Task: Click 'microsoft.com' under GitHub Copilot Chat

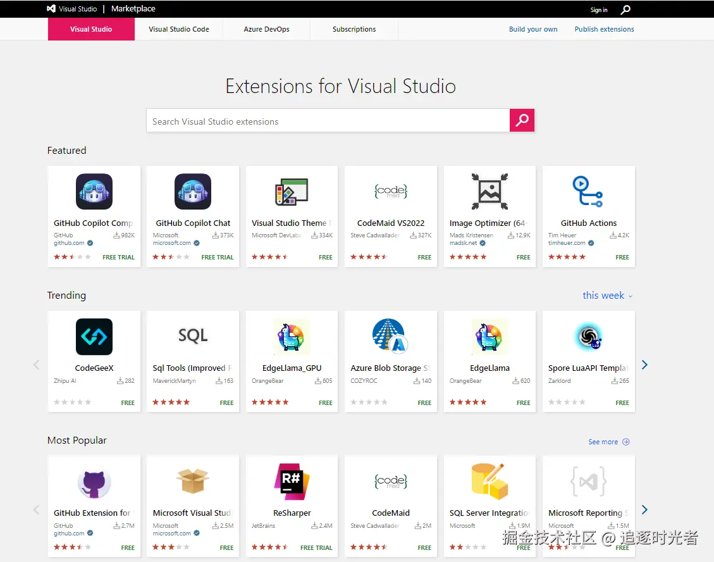Action: pos(171,243)
